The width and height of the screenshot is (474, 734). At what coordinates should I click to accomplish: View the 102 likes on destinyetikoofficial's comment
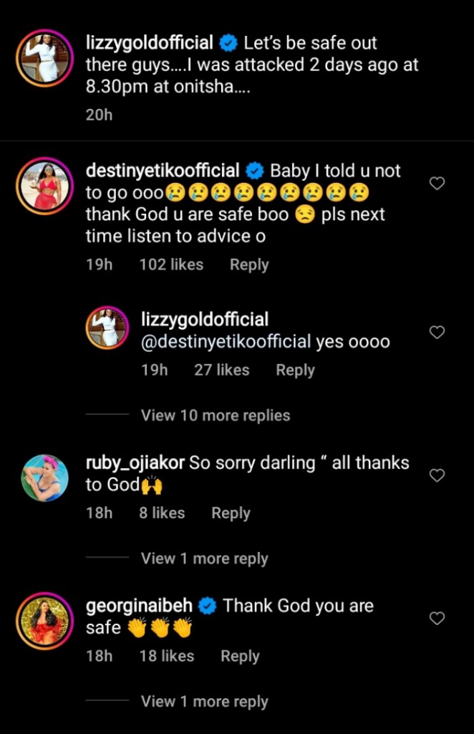pos(171,264)
